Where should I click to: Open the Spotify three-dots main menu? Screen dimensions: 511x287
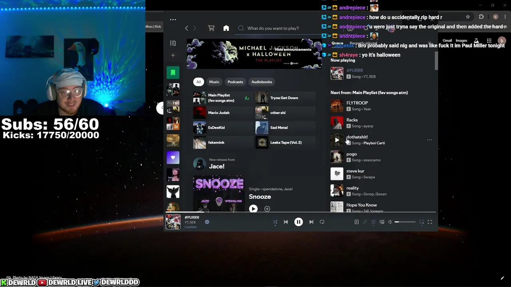tap(173, 20)
